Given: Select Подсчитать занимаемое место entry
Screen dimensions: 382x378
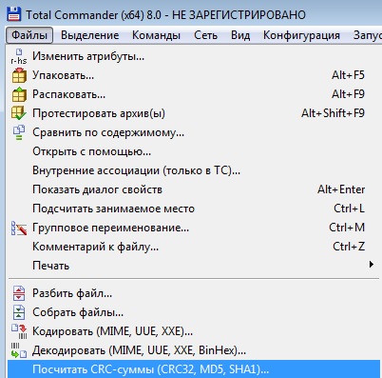Looking at the screenshot, I should (x=194, y=209).
